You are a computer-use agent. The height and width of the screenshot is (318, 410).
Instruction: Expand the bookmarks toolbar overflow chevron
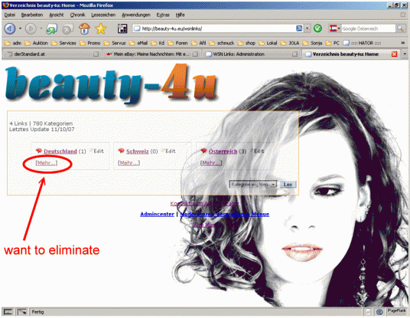[x=403, y=43]
